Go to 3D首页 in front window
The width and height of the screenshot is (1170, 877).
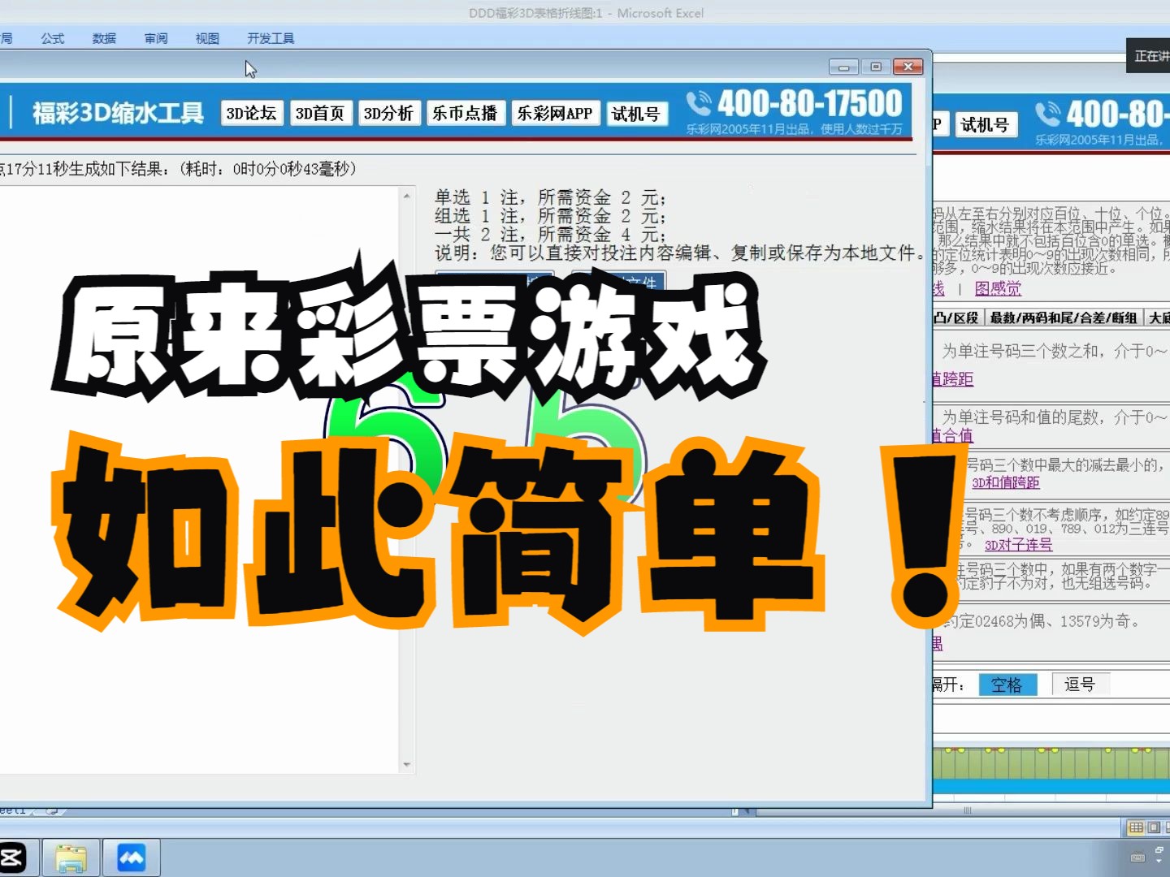pyautogui.click(x=320, y=113)
